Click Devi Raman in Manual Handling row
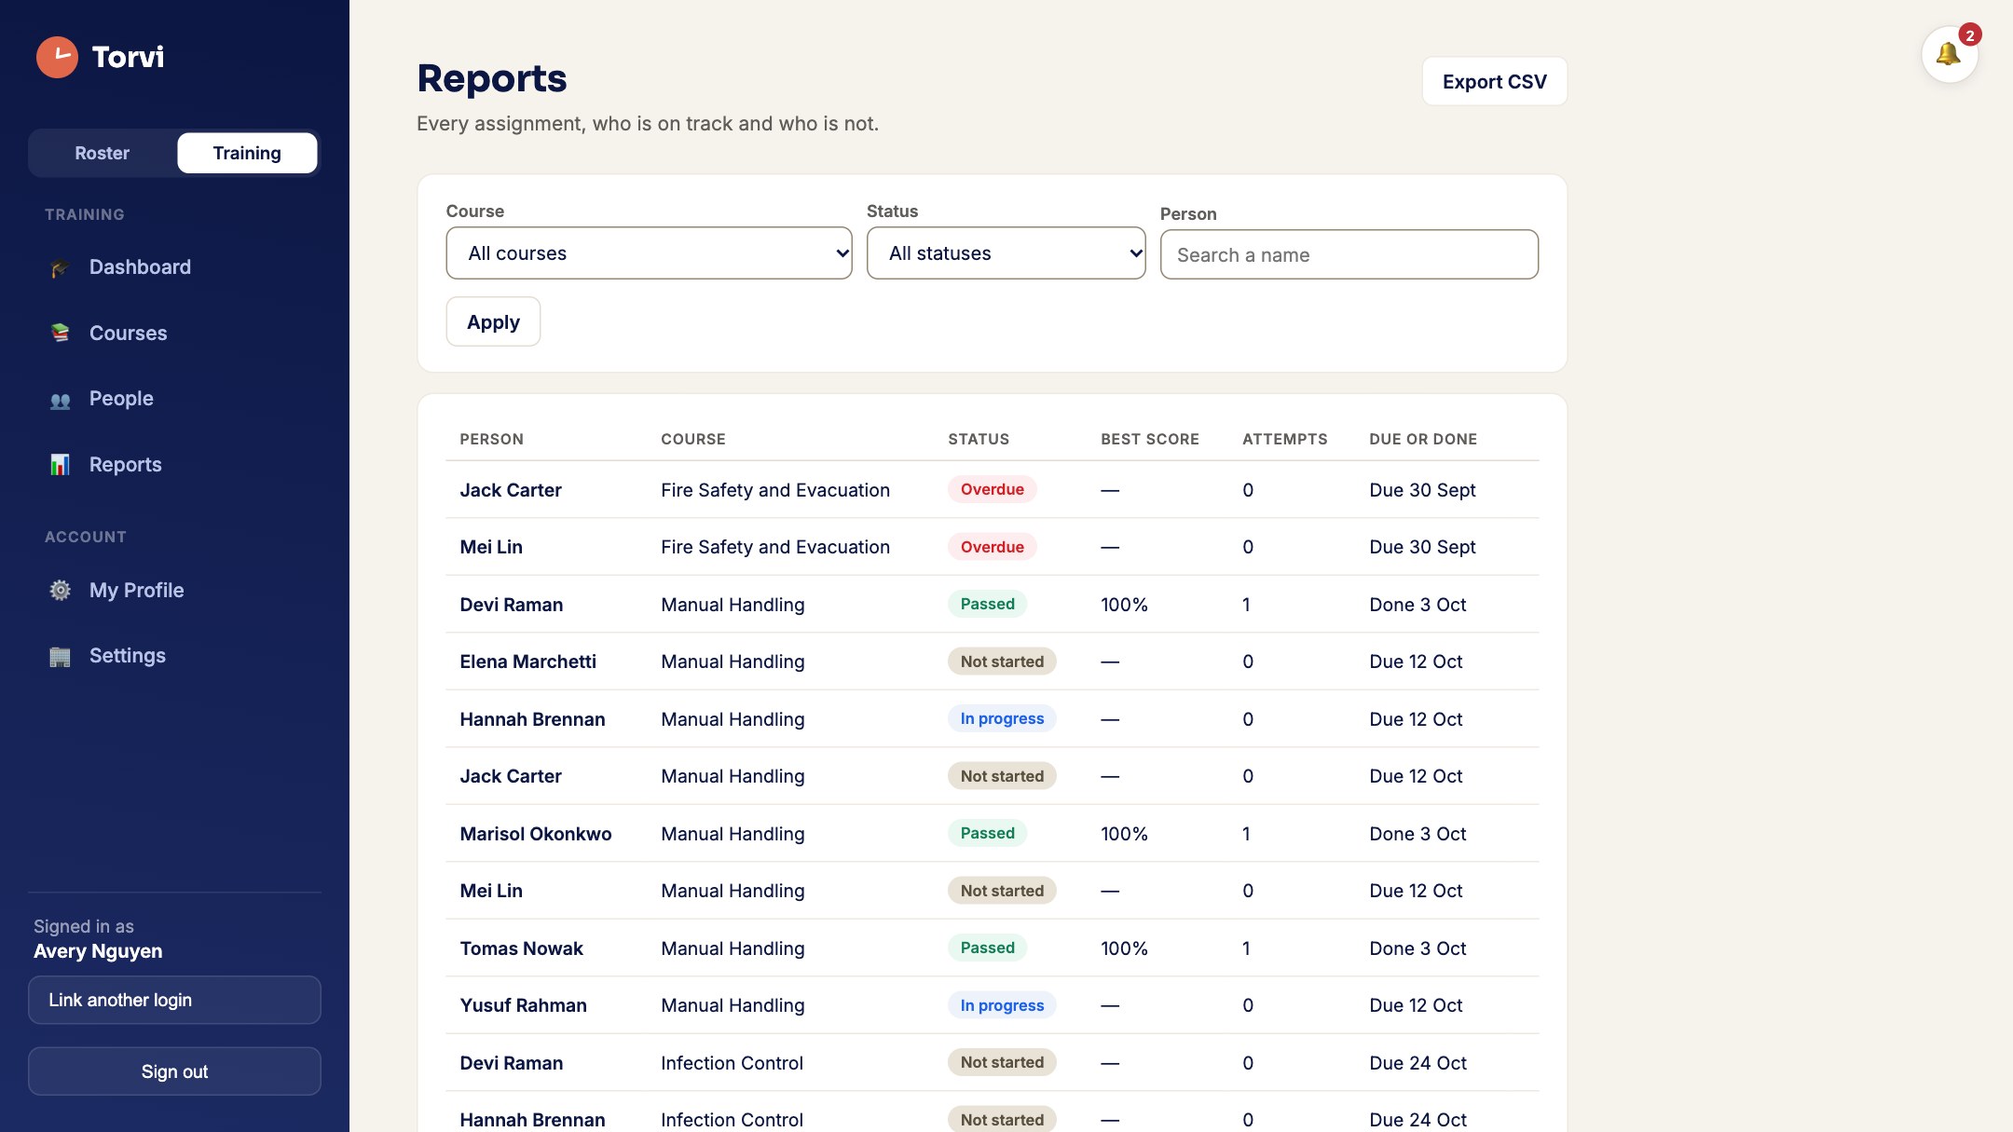The image size is (2013, 1132). tap(512, 605)
